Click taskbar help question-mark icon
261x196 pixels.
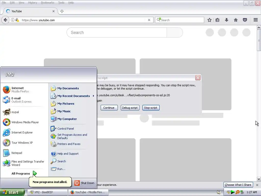pyautogui.click(x=219, y=192)
